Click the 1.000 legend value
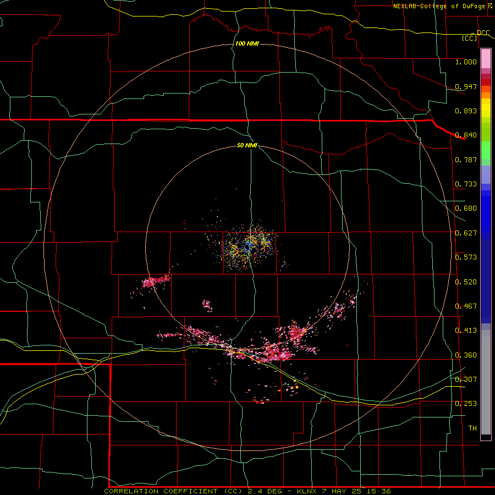495x495 pixels. [x=466, y=62]
